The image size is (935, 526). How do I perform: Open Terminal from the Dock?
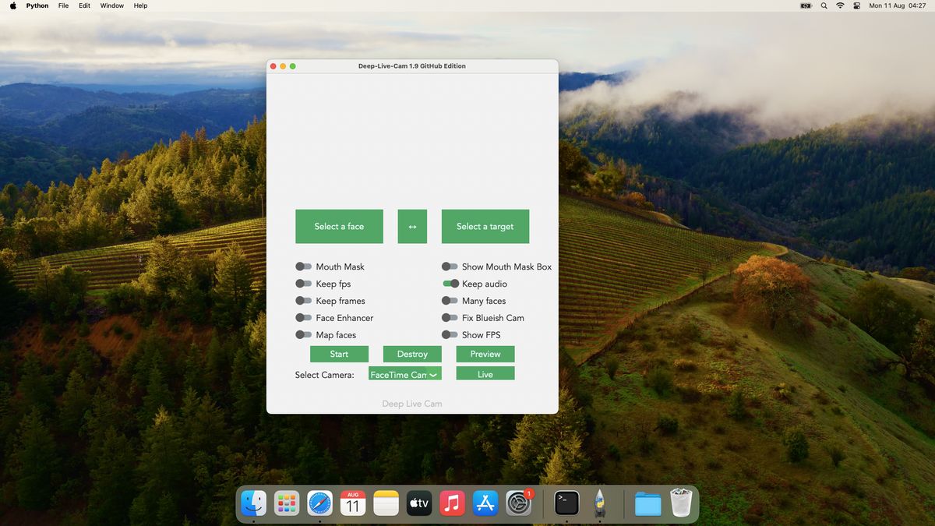tap(565, 503)
